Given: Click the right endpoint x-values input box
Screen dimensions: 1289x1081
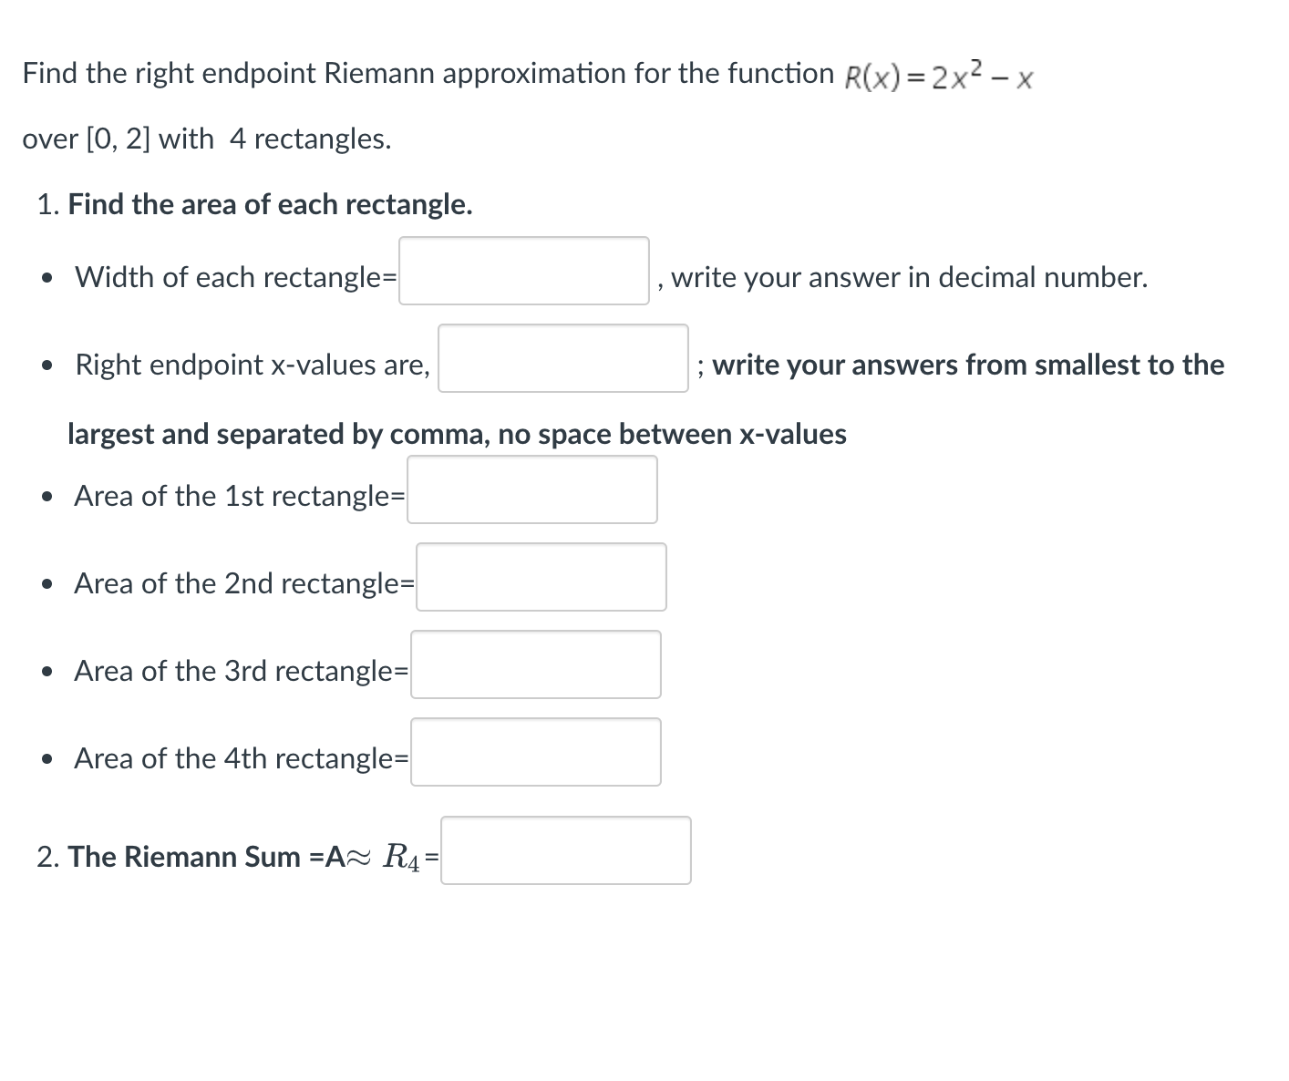Looking at the screenshot, I should [x=562, y=358].
